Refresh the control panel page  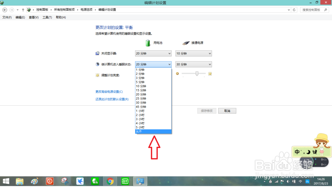click(x=294, y=10)
